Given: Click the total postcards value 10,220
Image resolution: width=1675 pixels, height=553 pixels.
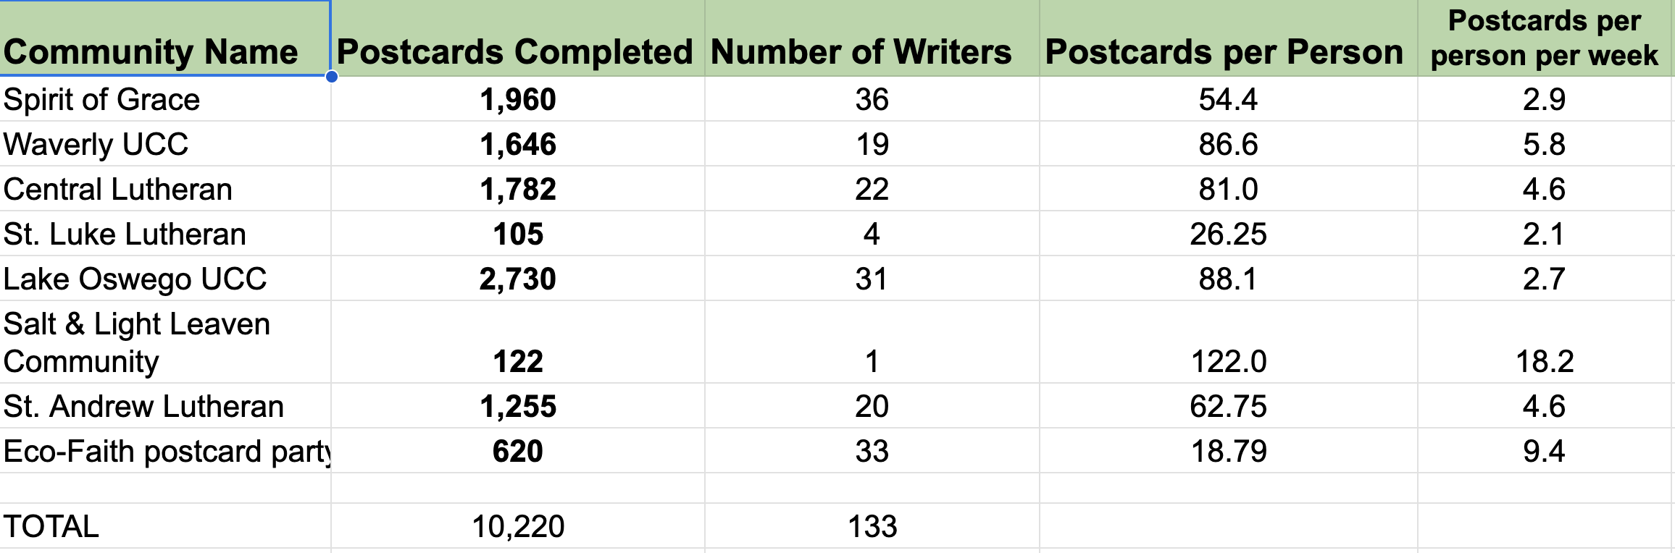Looking at the screenshot, I should click(x=517, y=526).
